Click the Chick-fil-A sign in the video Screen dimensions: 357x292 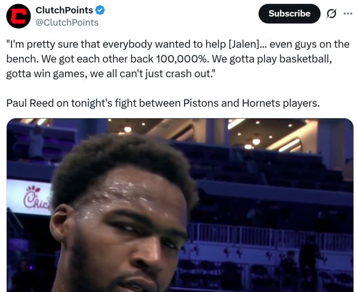[x=29, y=197]
